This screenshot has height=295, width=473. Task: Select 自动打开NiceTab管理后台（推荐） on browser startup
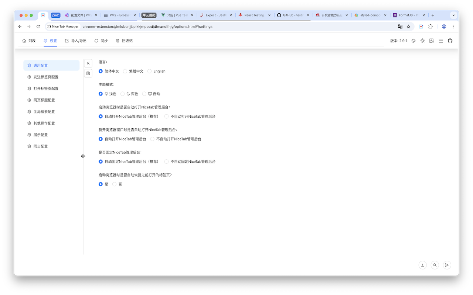point(129,117)
